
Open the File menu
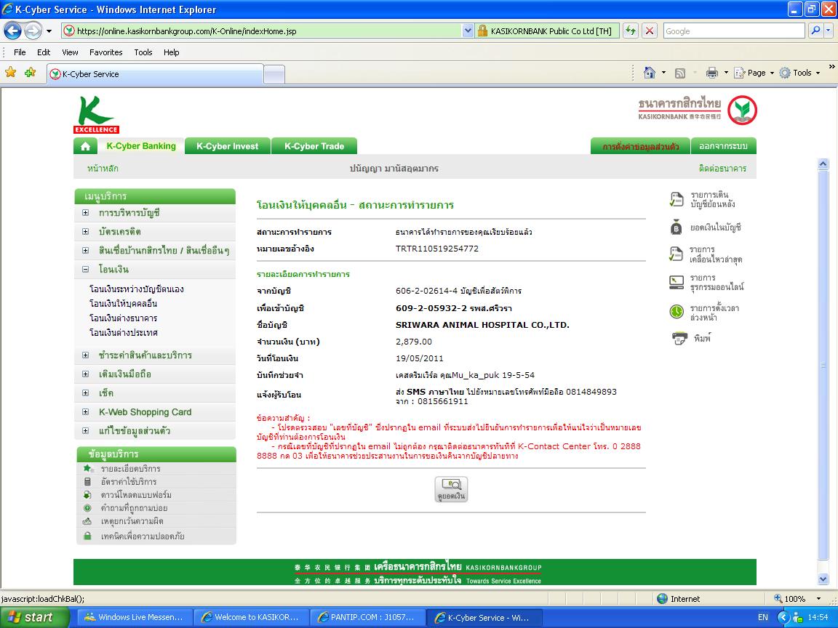[20, 52]
